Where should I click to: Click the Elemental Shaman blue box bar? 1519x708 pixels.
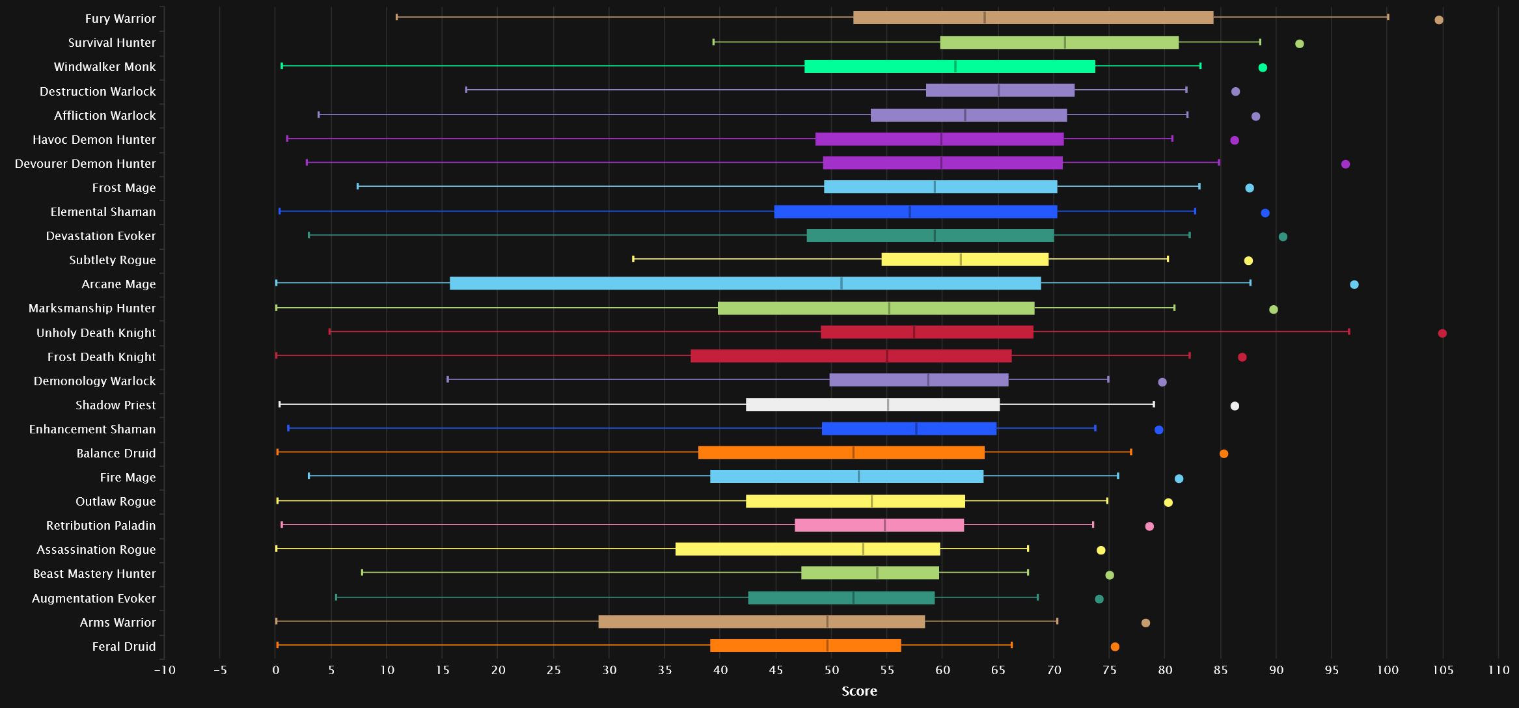coord(916,211)
